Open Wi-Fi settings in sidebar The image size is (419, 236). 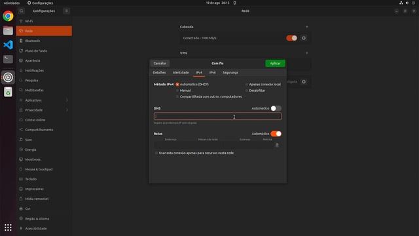(44, 21)
